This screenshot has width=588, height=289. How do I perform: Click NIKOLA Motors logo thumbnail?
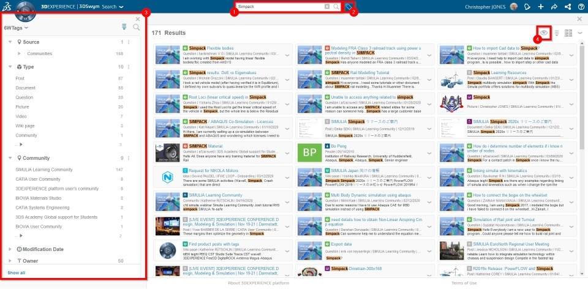pos(168,177)
